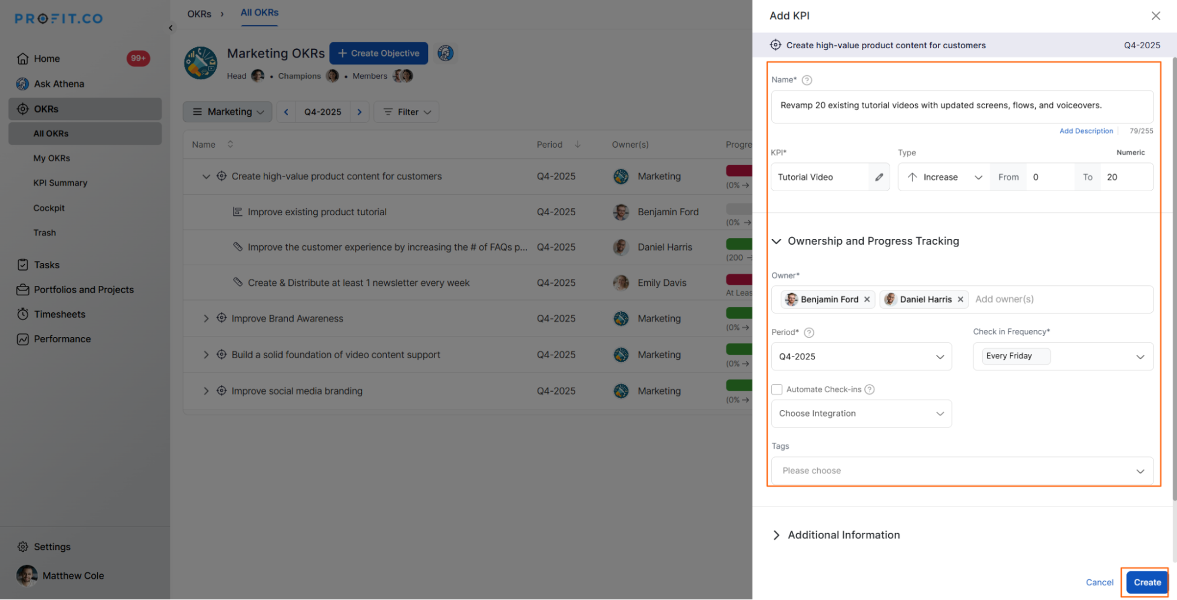Viewport: 1177px width, 600px height.
Task: Close the Add KPI panel
Action: pyautogui.click(x=1155, y=16)
